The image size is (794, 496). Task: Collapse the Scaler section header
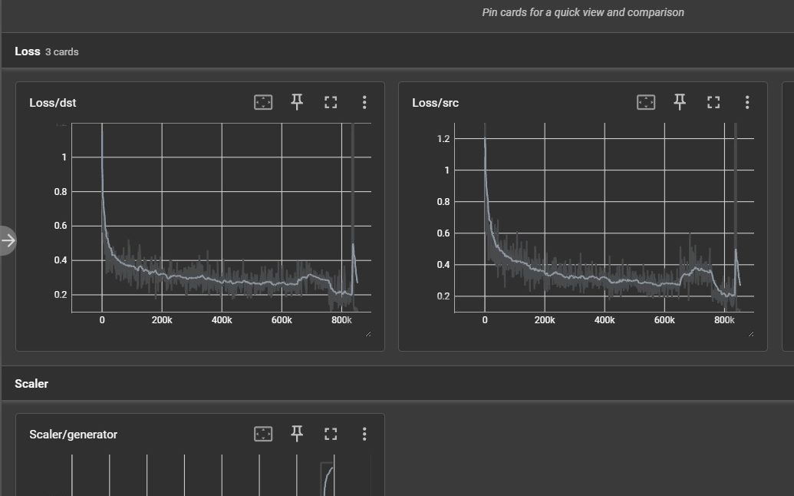click(397, 384)
